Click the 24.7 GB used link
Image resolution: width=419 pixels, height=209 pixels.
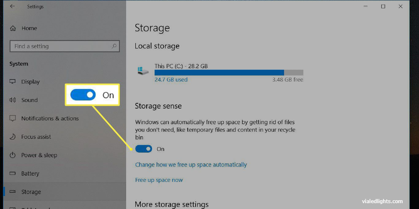tap(171, 79)
